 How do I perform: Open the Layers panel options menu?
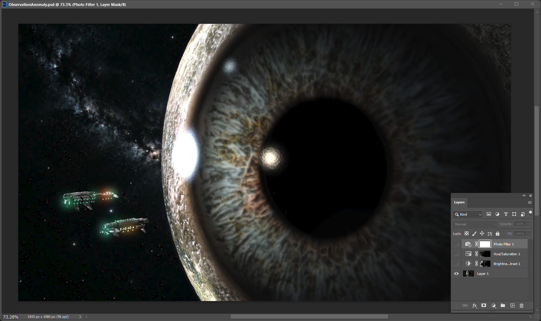[529, 202]
